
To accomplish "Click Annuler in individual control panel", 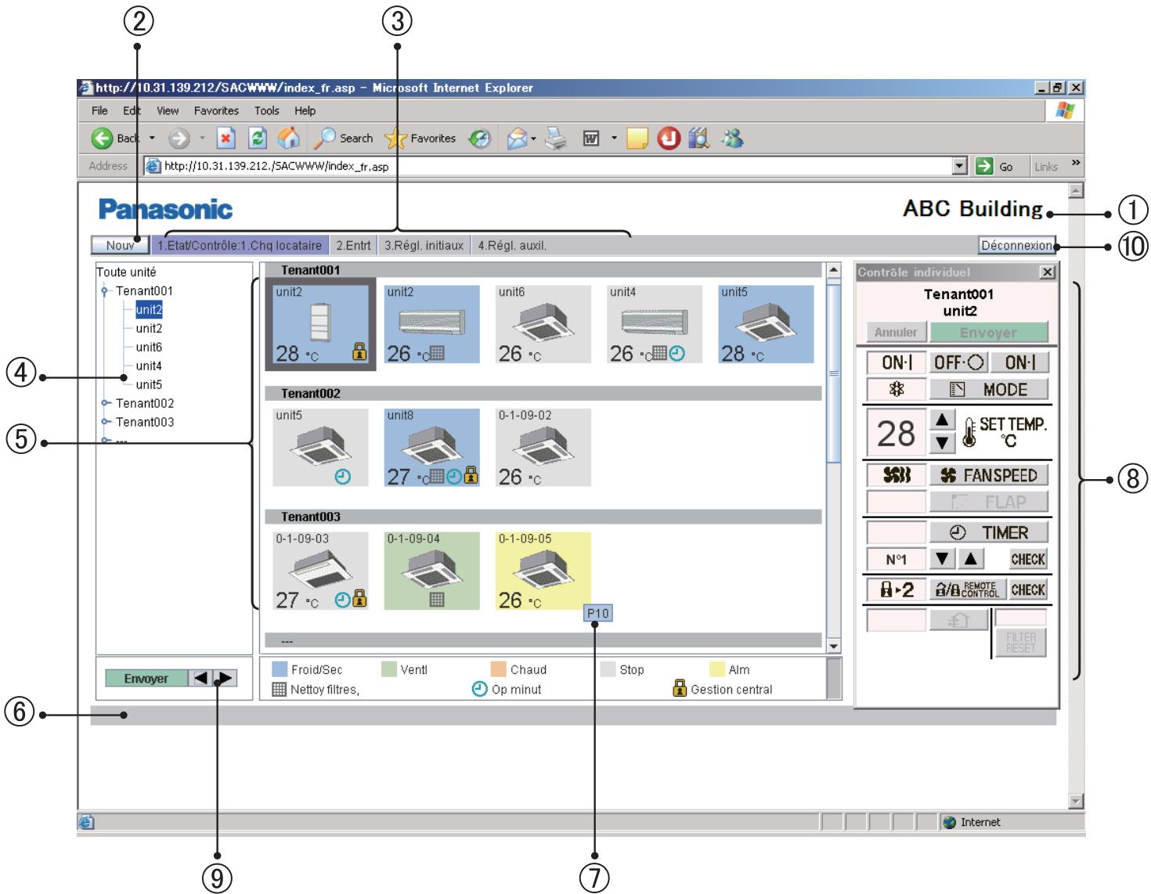I will [896, 332].
